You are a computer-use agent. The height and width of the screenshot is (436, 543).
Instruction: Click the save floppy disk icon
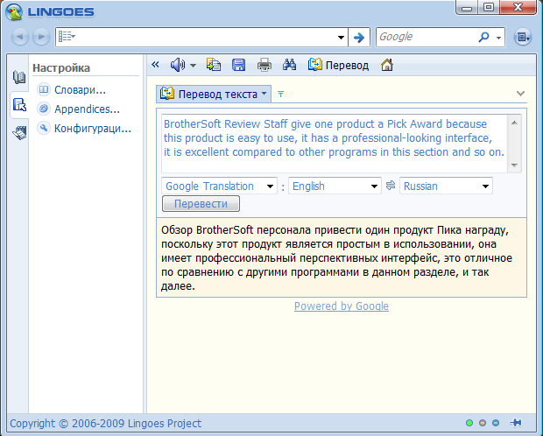click(x=238, y=65)
